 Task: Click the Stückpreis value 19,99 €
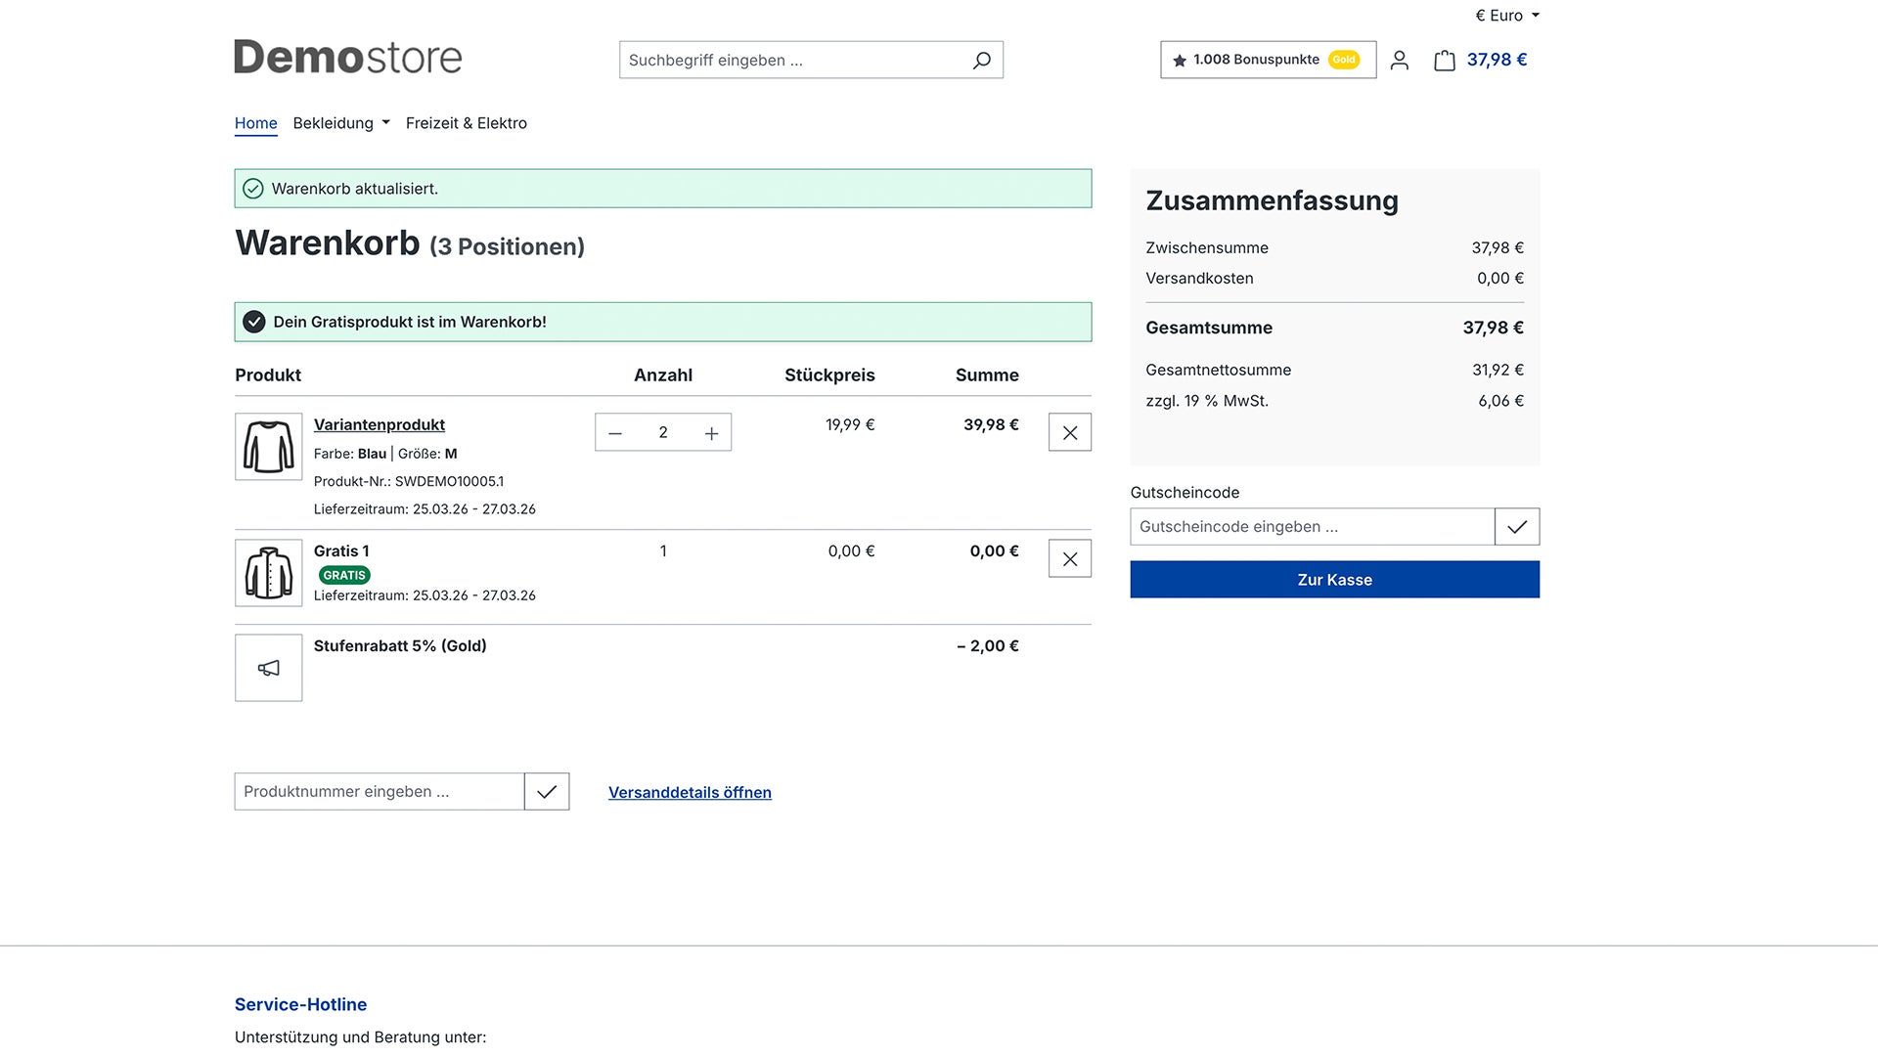(850, 424)
